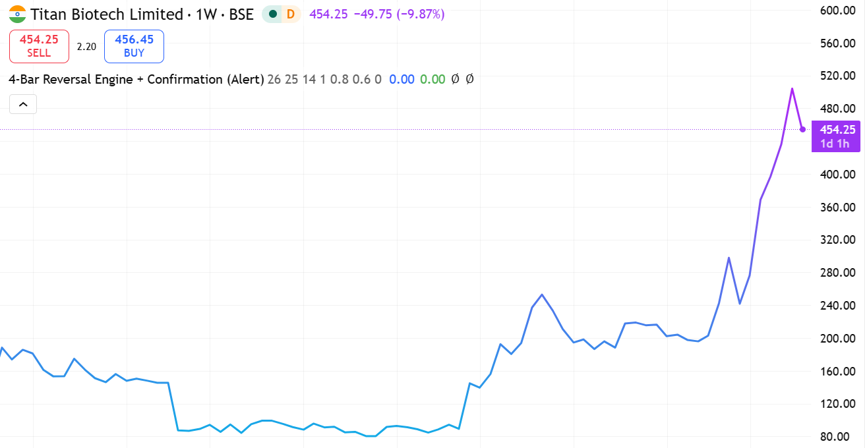
Task: Click the 2.20 spread value
Action: [86, 46]
